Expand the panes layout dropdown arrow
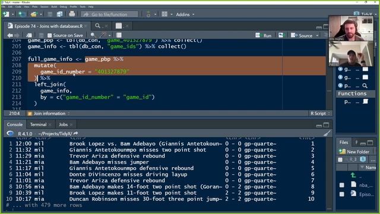380x214 pixels. (x=172, y=14)
